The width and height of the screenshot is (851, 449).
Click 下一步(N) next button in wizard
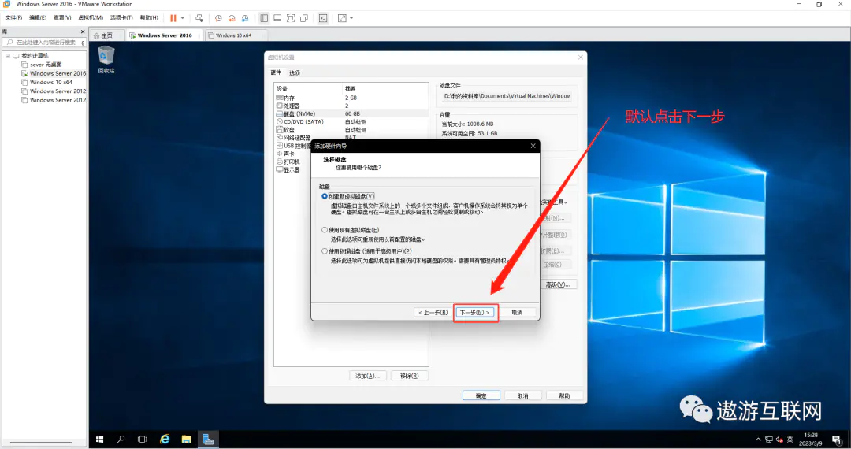coord(475,313)
